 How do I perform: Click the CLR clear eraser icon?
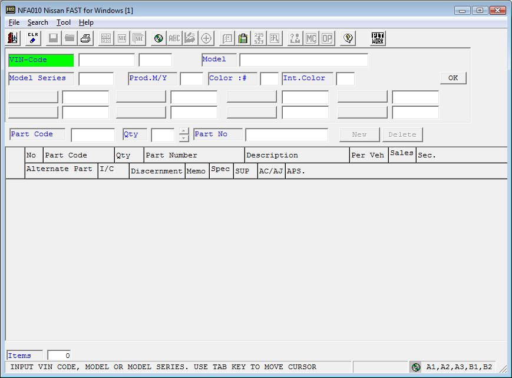tap(33, 38)
